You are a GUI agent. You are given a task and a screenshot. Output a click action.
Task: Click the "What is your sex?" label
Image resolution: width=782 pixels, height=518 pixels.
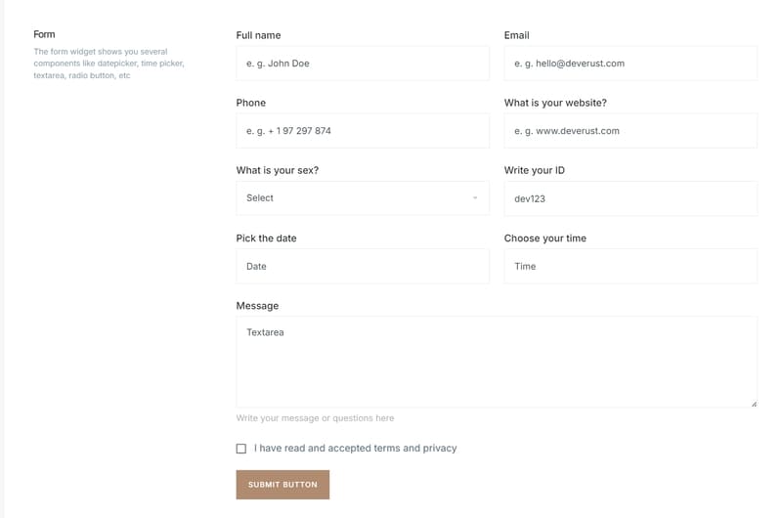pos(277,170)
